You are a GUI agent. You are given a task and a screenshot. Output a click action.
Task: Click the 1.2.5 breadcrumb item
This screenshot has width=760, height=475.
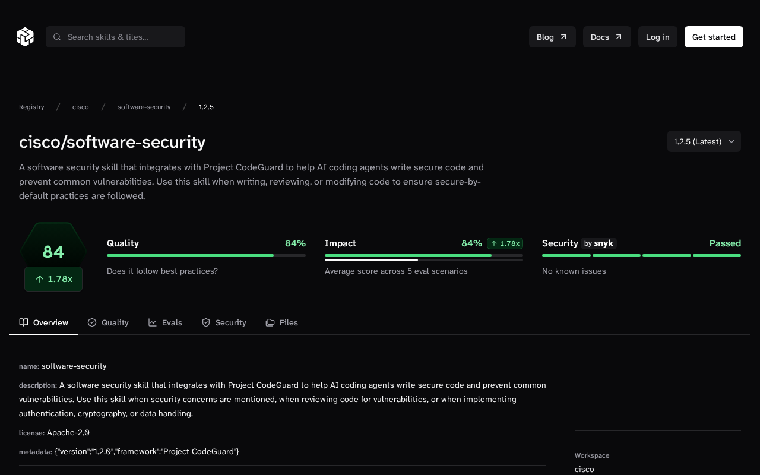pos(206,107)
